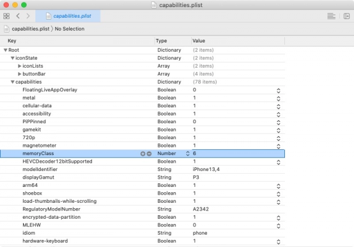Expand the iconLists array
The height and width of the screenshot is (247, 354).
[x=19, y=66]
